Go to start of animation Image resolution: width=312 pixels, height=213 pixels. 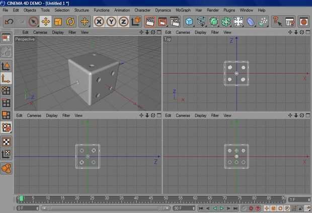coord(201,208)
